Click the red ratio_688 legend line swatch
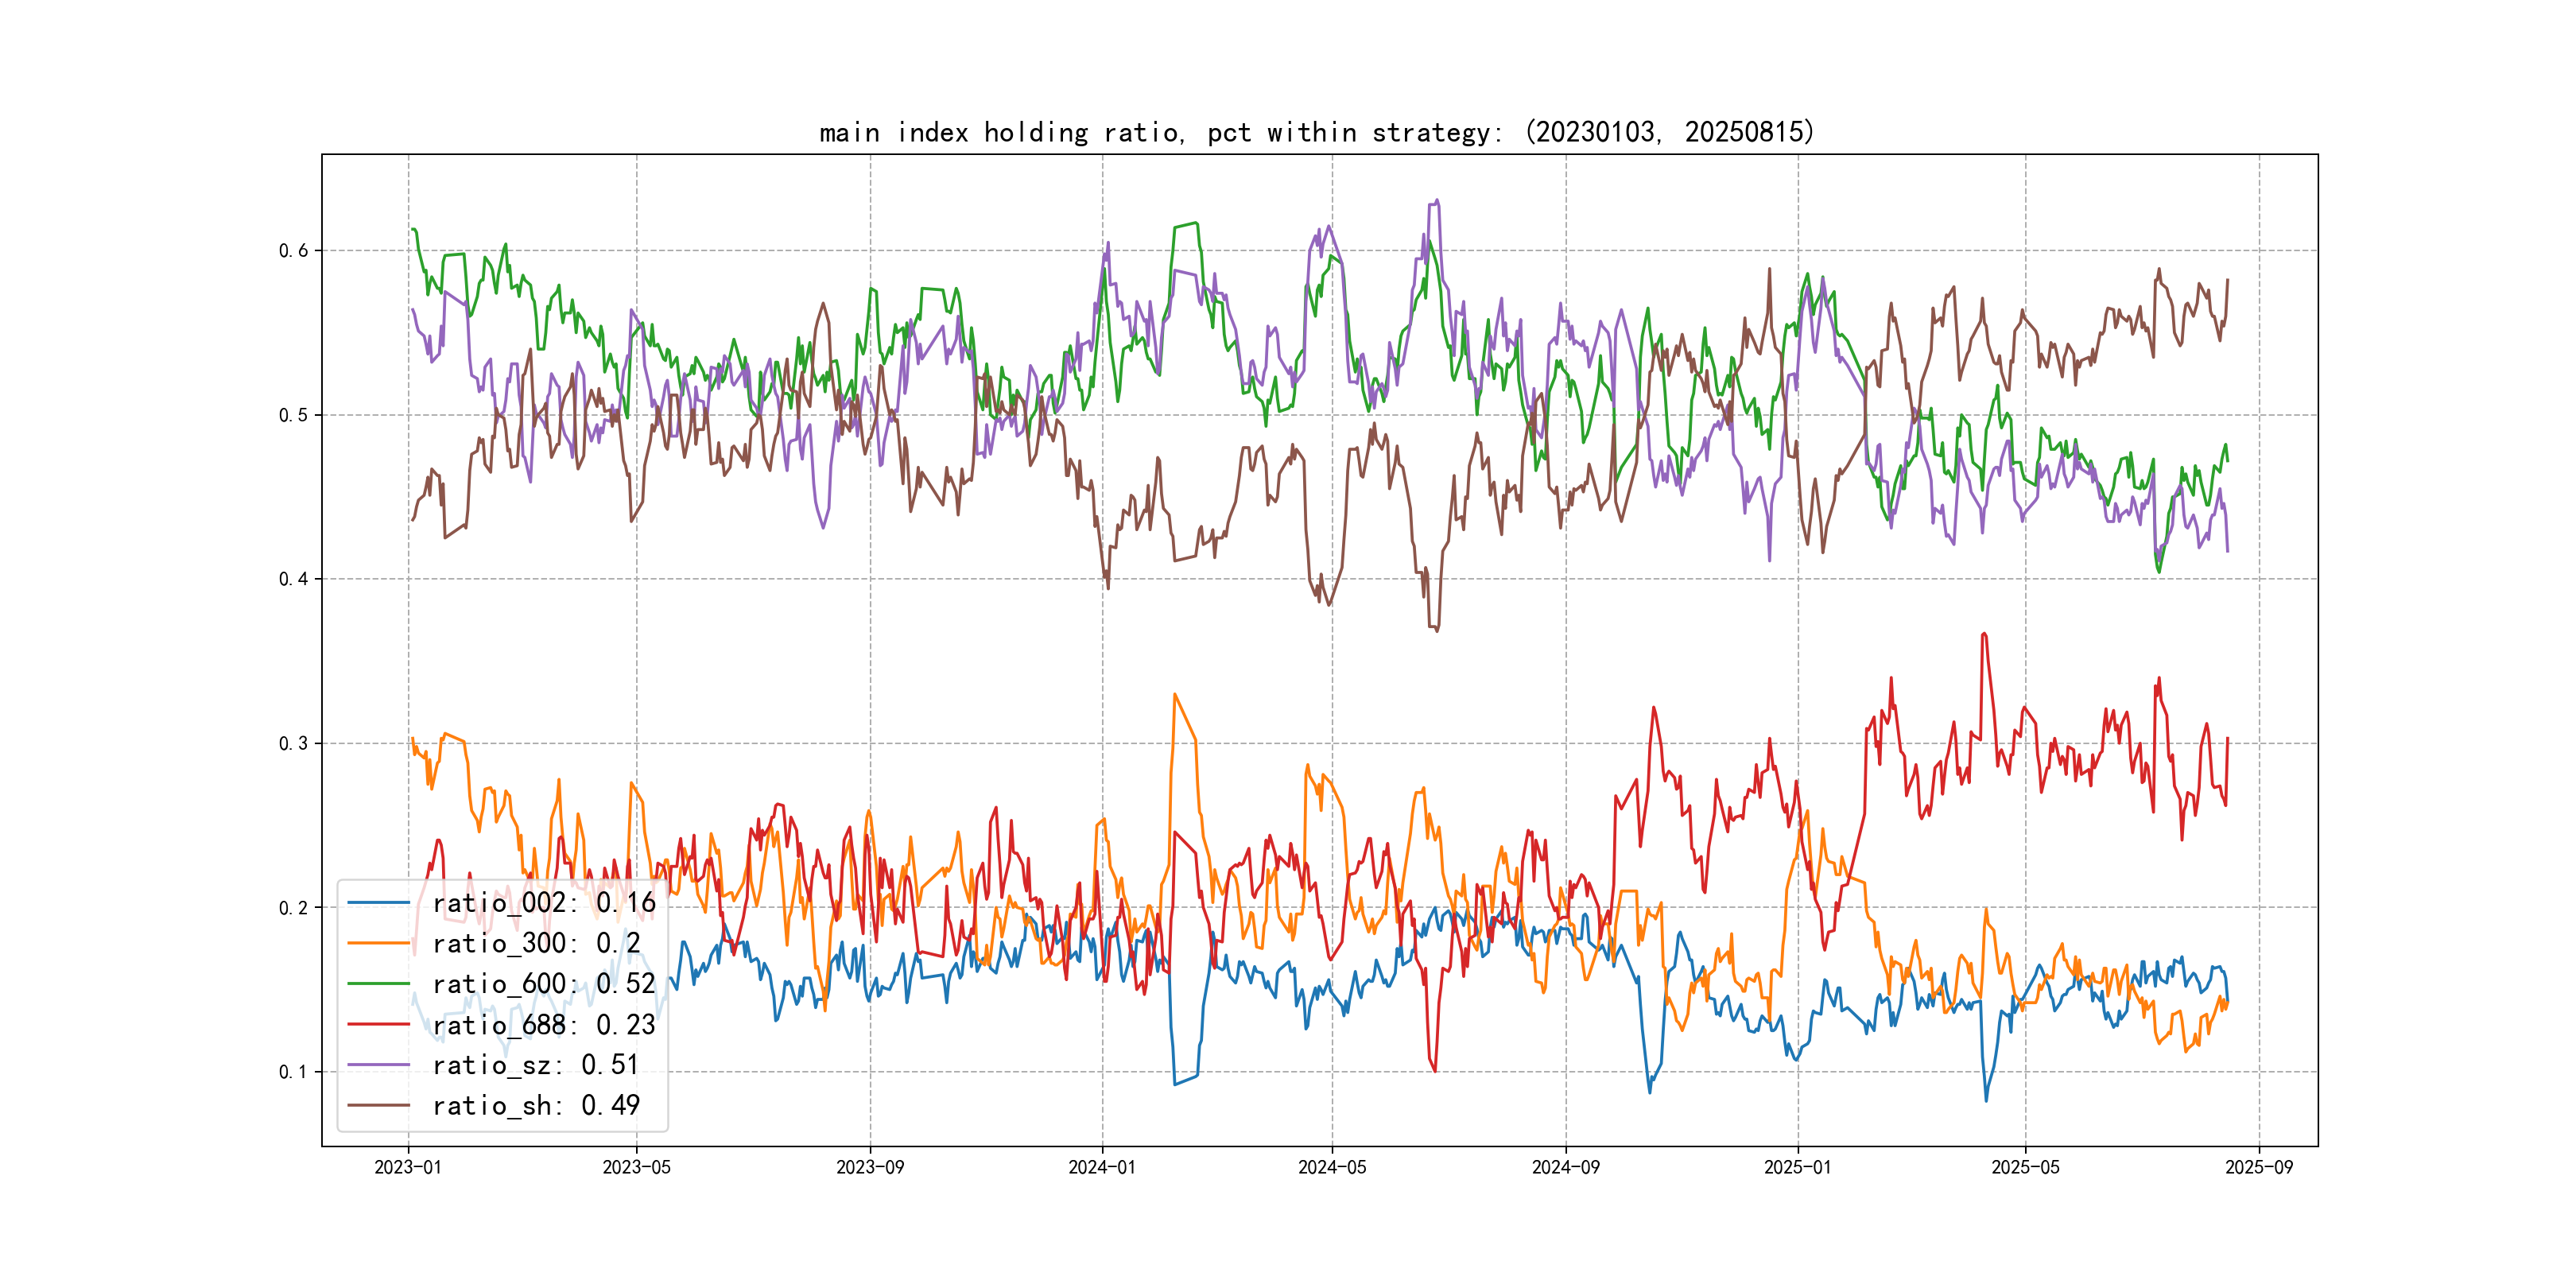The width and height of the screenshot is (2576, 1288). click(x=379, y=1025)
